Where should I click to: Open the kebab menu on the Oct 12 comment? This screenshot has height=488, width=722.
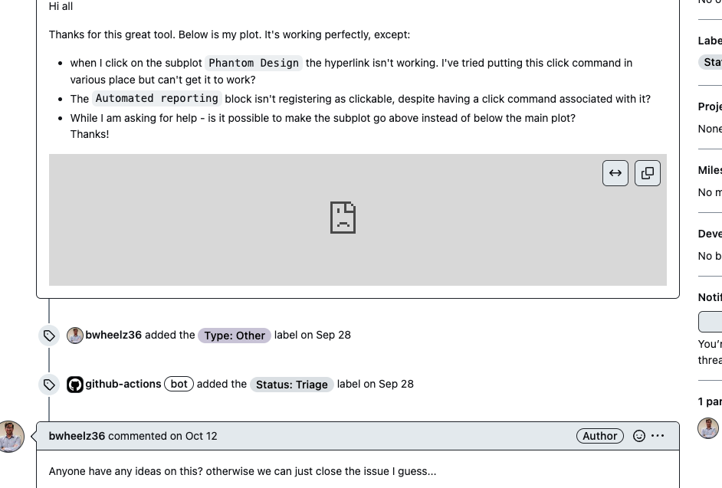[x=658, y=436]
